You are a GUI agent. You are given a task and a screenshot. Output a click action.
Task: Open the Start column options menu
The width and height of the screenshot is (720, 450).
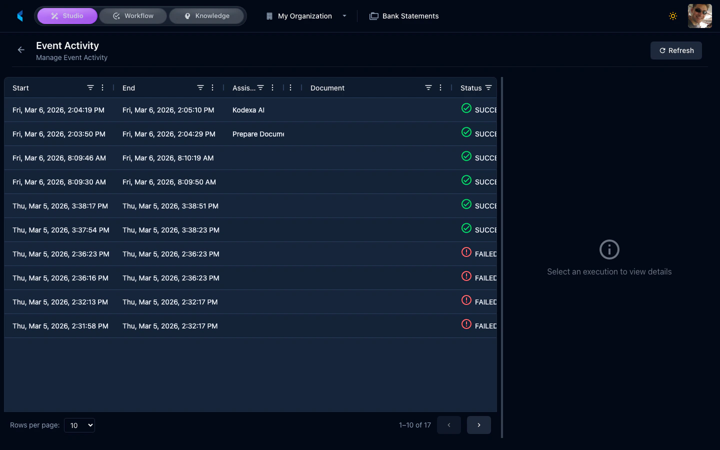coord(102,87)
